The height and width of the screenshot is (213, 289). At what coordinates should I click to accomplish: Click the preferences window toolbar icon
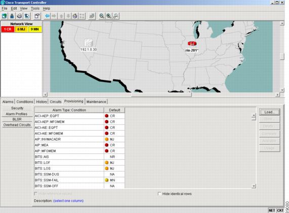[37, 16]
